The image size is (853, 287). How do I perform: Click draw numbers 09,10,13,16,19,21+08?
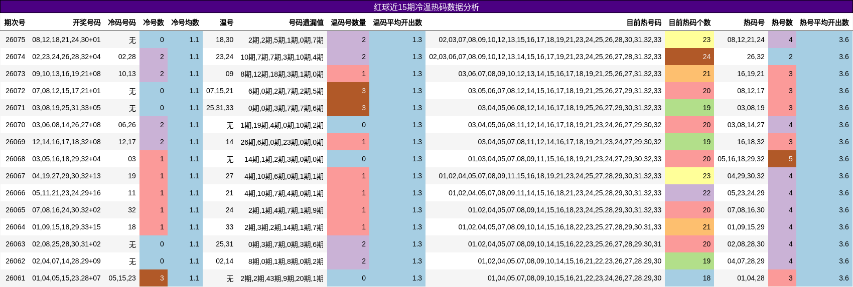[66, 74]
